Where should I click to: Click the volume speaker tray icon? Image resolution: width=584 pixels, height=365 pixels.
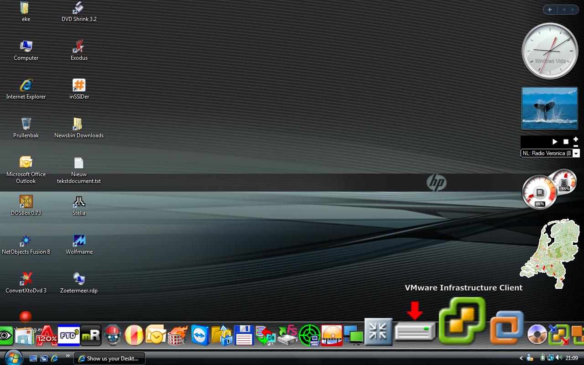(559, 358)
